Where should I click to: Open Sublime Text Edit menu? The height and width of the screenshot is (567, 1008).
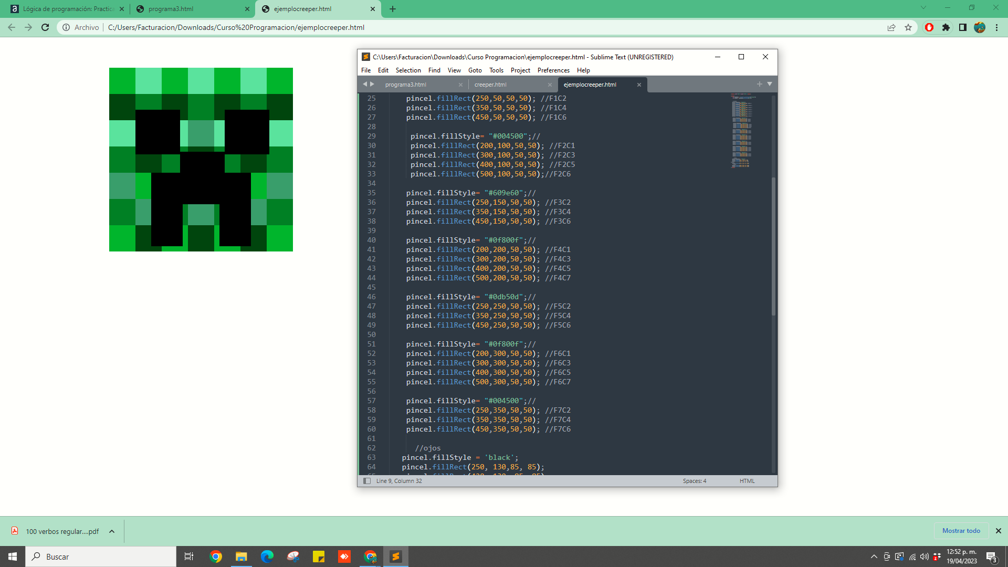tap(383, 70)
